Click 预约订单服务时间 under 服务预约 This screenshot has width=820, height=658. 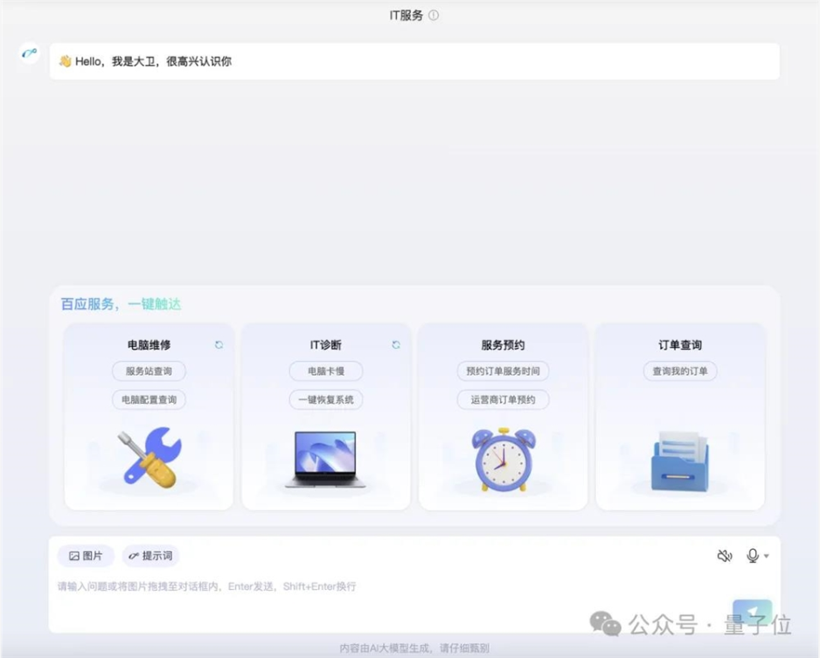pos(503,371)
